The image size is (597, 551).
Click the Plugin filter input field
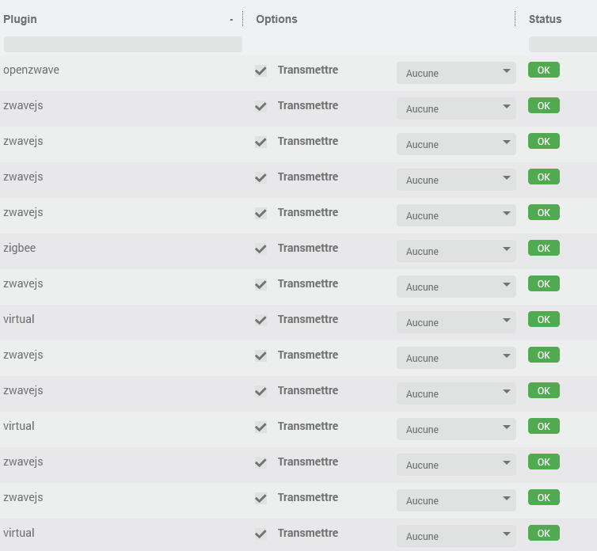(x=123, y=44)
